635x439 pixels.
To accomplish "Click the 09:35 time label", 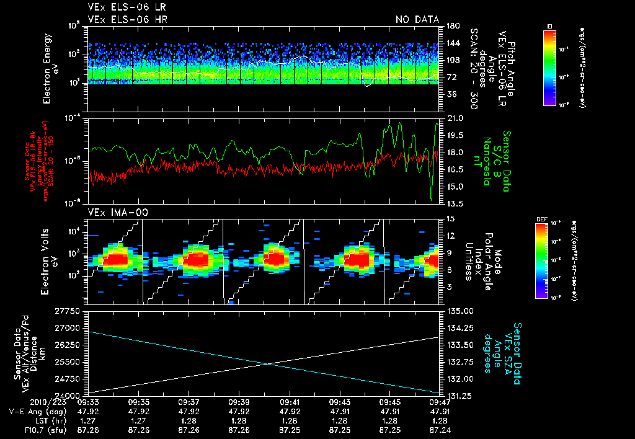I will 138,402.
